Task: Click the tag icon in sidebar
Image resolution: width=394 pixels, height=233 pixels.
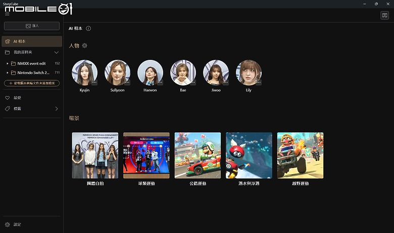Action: point(7,109)
